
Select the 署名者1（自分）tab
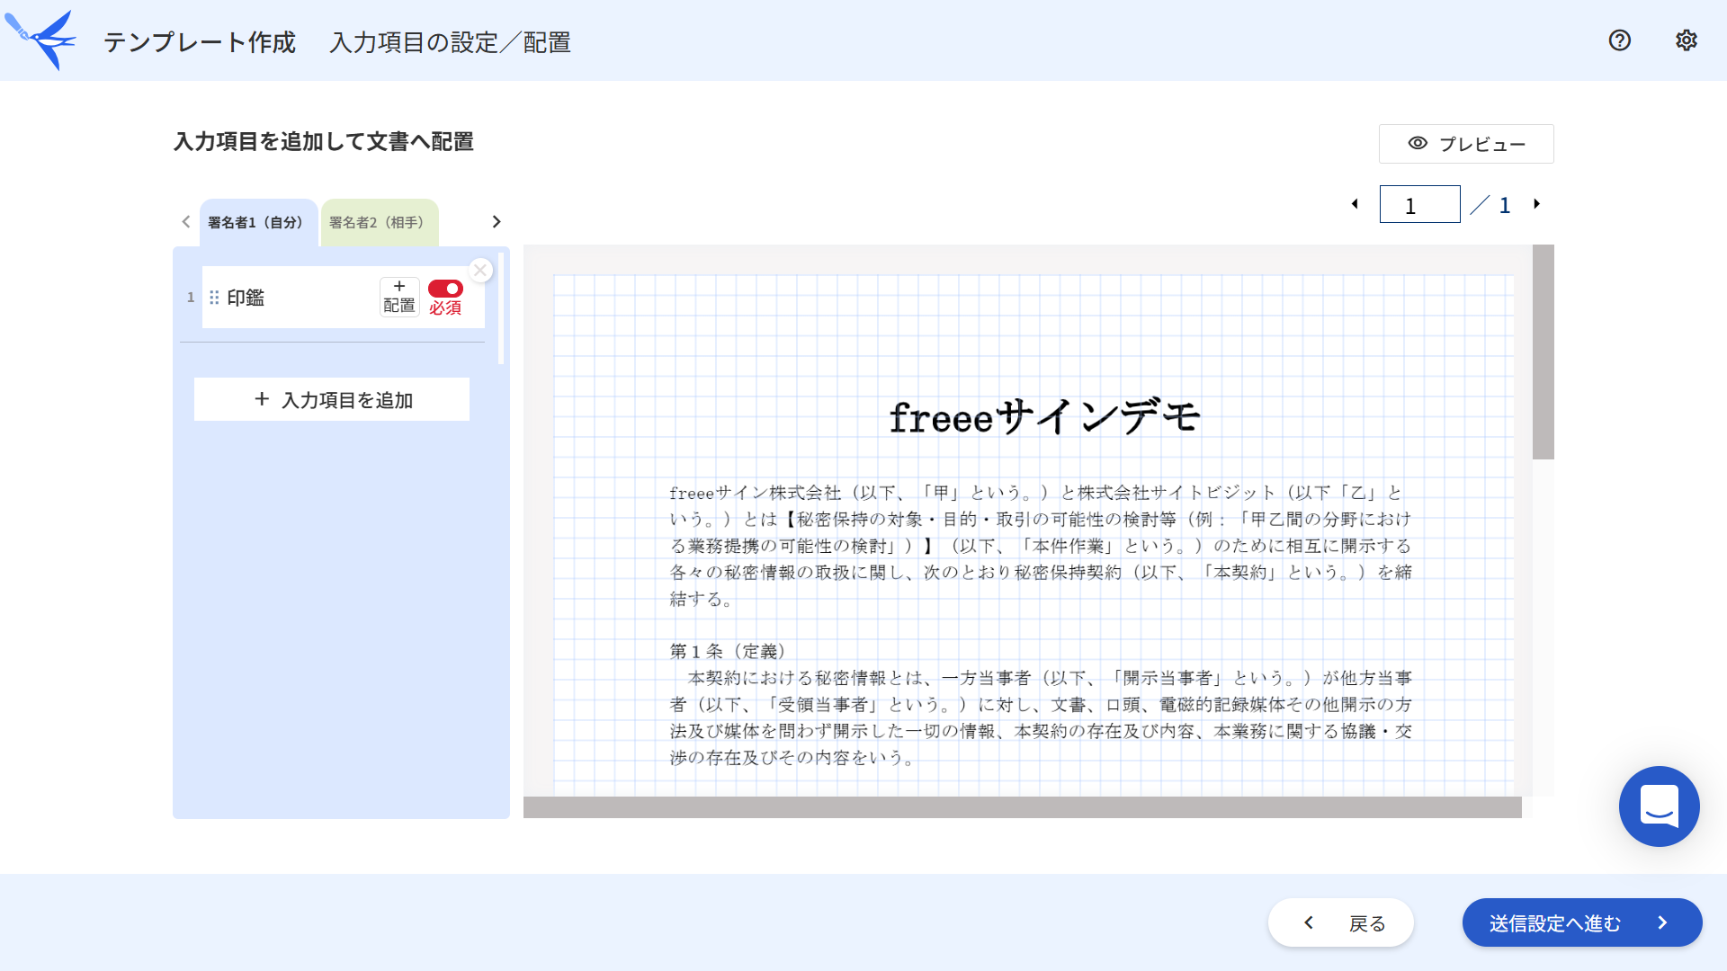point(258,222)
